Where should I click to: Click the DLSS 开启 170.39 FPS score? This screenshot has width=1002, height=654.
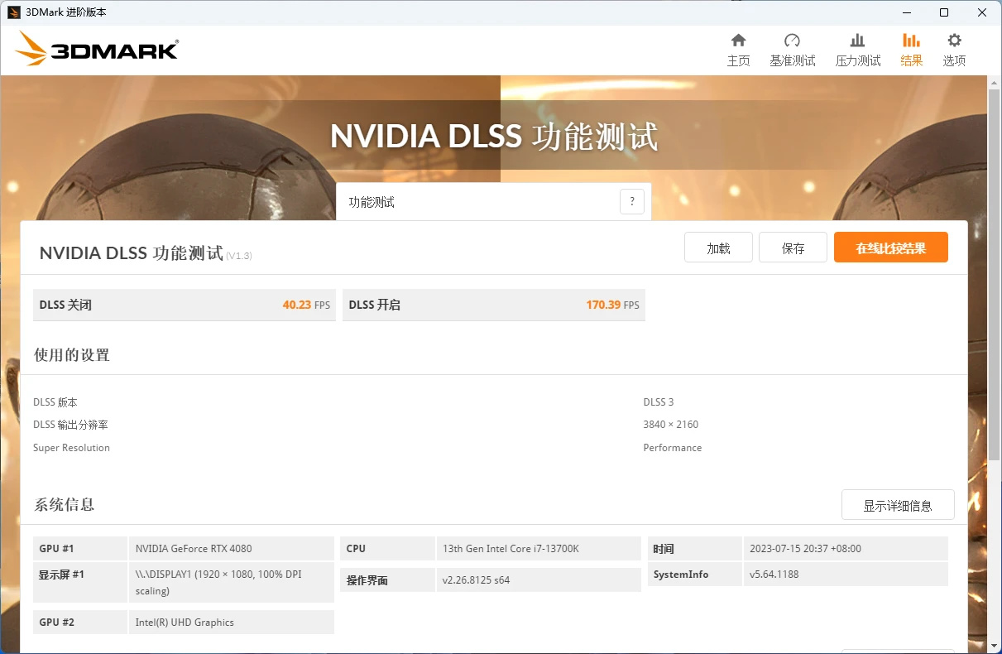click(x=494, y=305)
